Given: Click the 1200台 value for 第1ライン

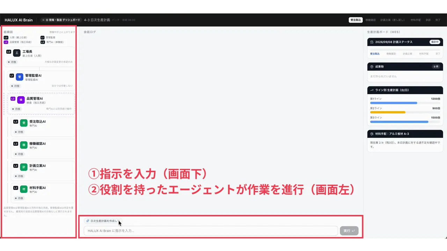Looking at the screenshot, I should [436, 99].
